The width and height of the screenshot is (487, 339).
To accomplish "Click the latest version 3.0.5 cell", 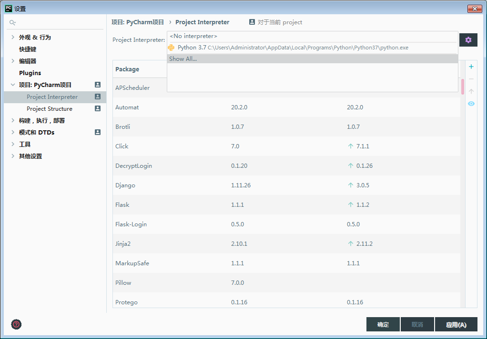I will [x=363, y=185].
